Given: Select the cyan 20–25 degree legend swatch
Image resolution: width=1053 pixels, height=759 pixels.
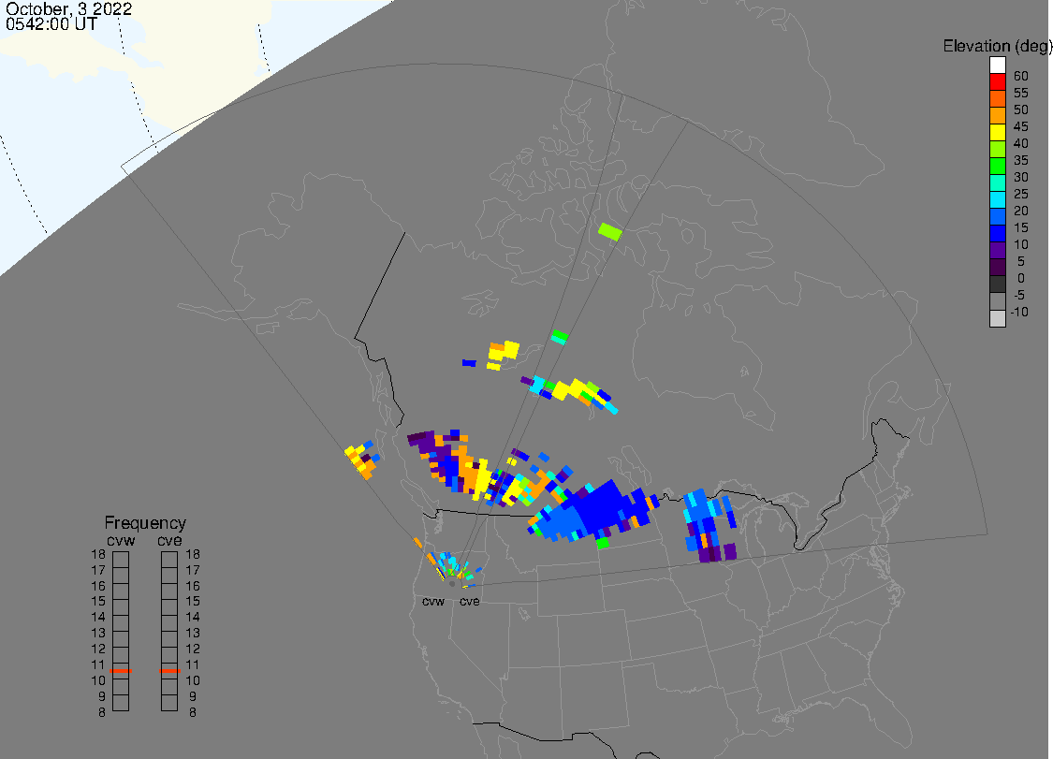Looking at the screenshot, I should point(997,199).
